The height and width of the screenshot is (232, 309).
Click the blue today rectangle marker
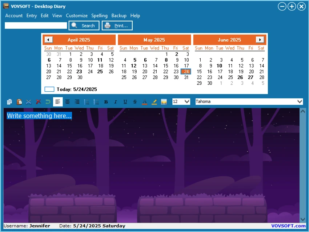tap(49, 89)
